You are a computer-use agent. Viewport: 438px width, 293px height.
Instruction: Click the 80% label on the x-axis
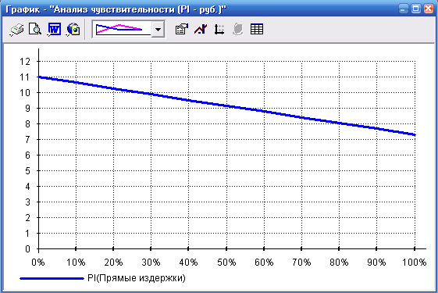(339, 263)
